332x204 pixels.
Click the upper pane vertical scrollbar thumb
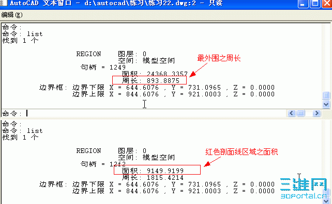(326, 96)
